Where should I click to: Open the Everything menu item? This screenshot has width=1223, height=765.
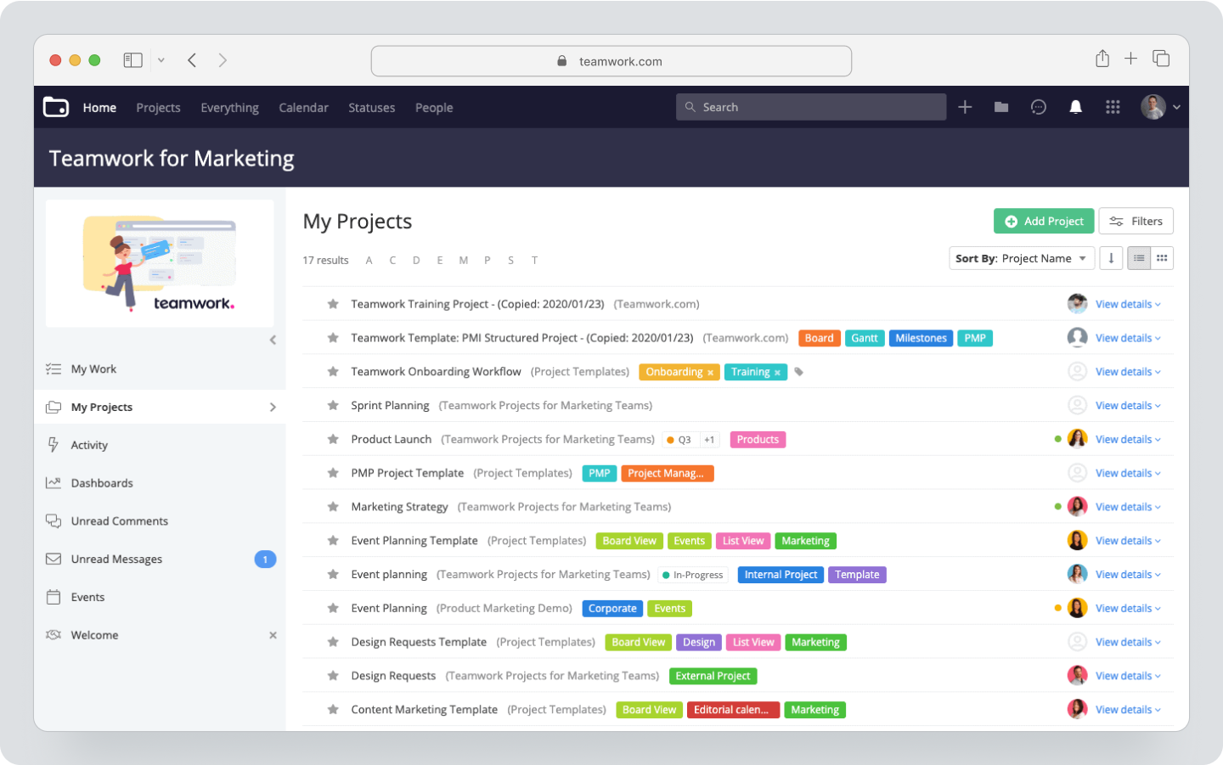(x=229, y=107)
